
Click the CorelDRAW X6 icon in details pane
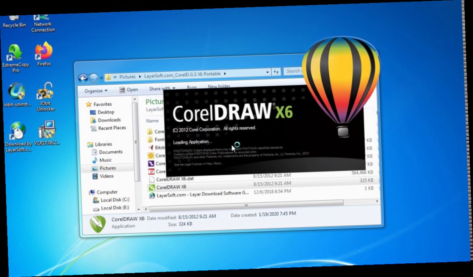point(97,224)
